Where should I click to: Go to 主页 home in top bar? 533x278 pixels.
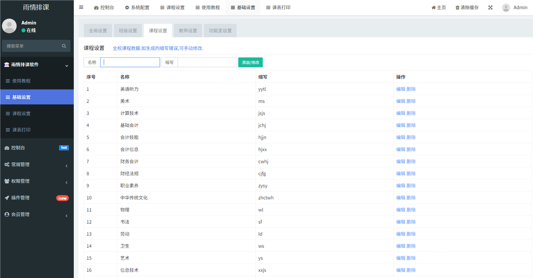[439, 8]
